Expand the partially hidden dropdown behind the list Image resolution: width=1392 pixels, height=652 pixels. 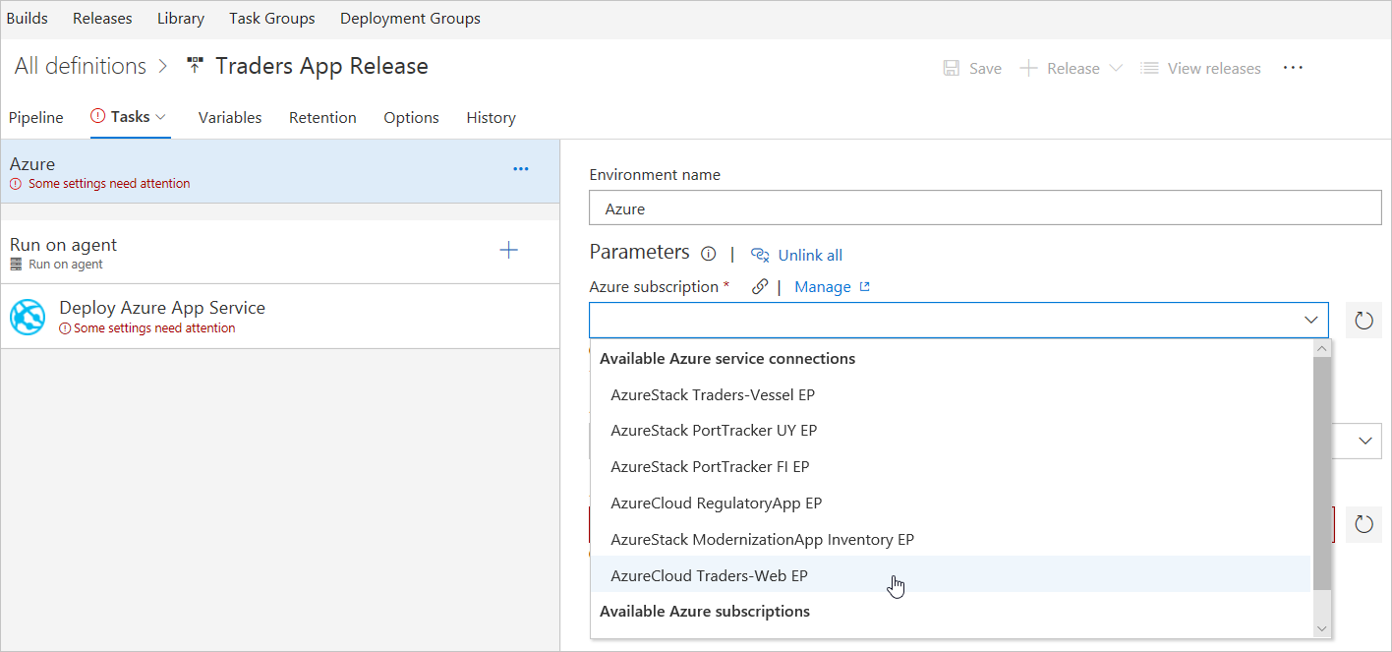pos(1365,441)
